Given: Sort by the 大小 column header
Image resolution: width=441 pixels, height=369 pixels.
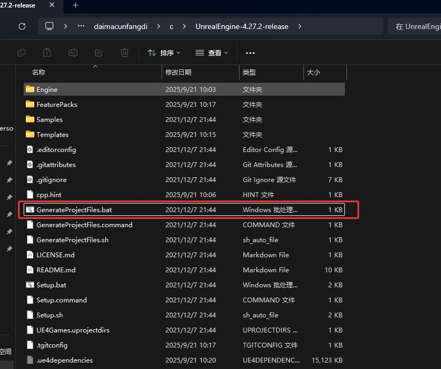Looking at the screenshot, I should click(x=314, y=73).
